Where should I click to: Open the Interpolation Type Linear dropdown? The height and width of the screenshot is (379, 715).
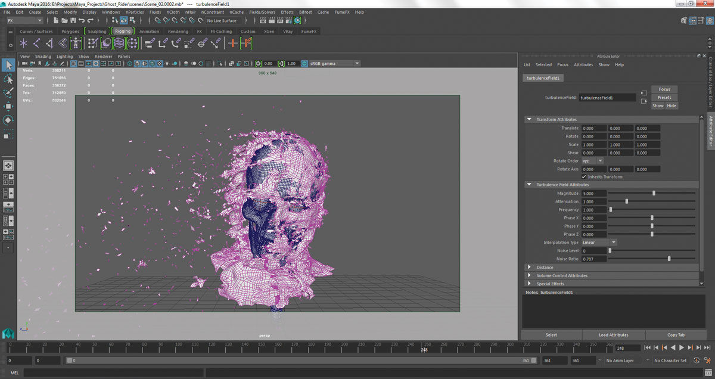[599, 243]
